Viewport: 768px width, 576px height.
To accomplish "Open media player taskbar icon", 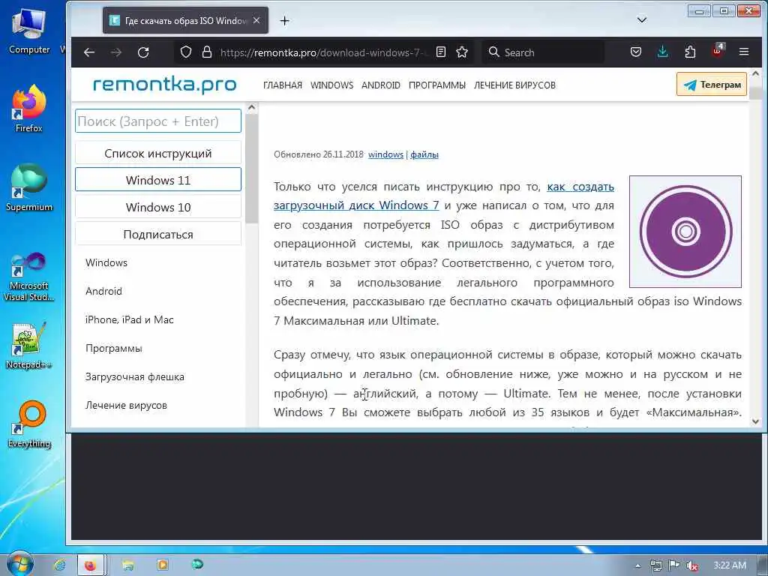I will [x=162, y=565].
